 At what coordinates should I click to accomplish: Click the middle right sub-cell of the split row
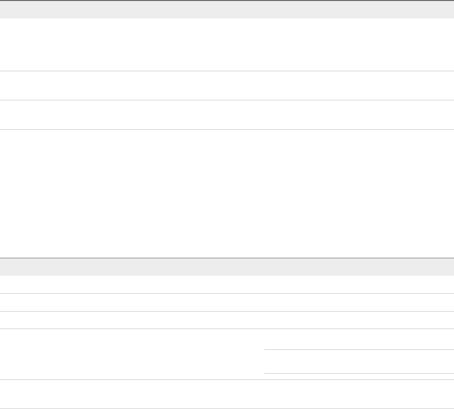tap(358, 362)
